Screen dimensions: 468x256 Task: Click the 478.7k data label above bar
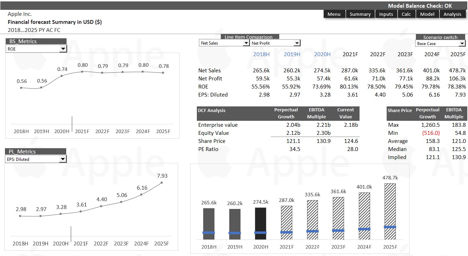click(x=390, y=178)
